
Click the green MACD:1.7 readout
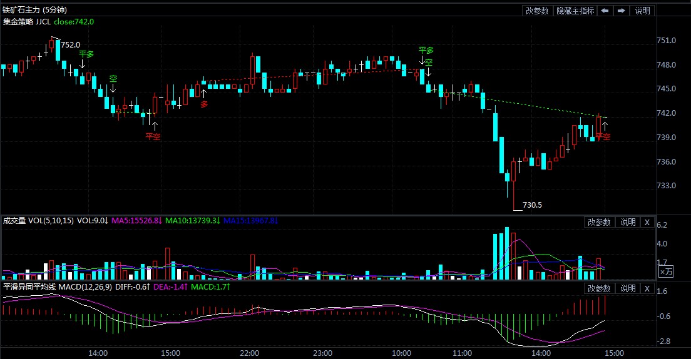(x=211, y=287)
